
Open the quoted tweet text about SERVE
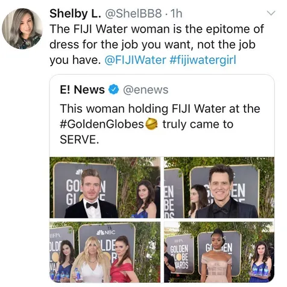(160, 124)
